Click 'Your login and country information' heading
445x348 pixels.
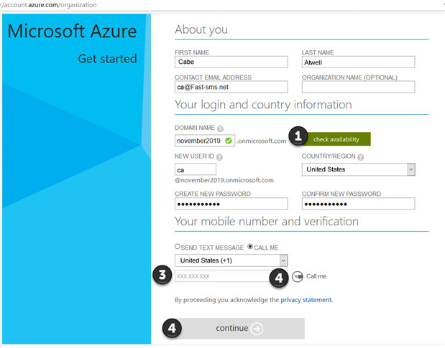coord(263,105)
